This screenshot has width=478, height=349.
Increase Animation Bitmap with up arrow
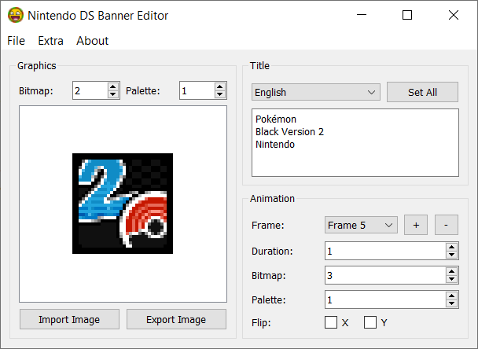[x=451, y=271]
